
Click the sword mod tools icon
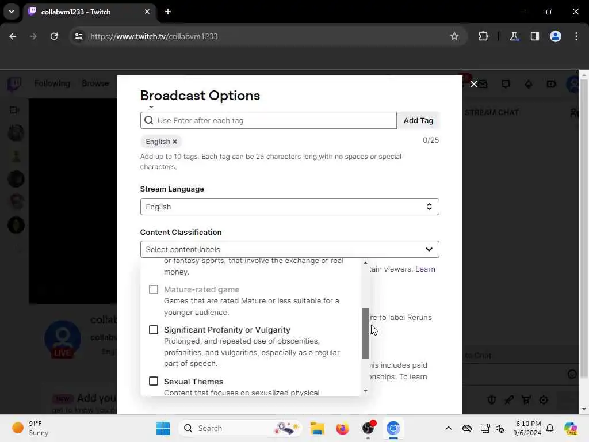tap(509, 400)
